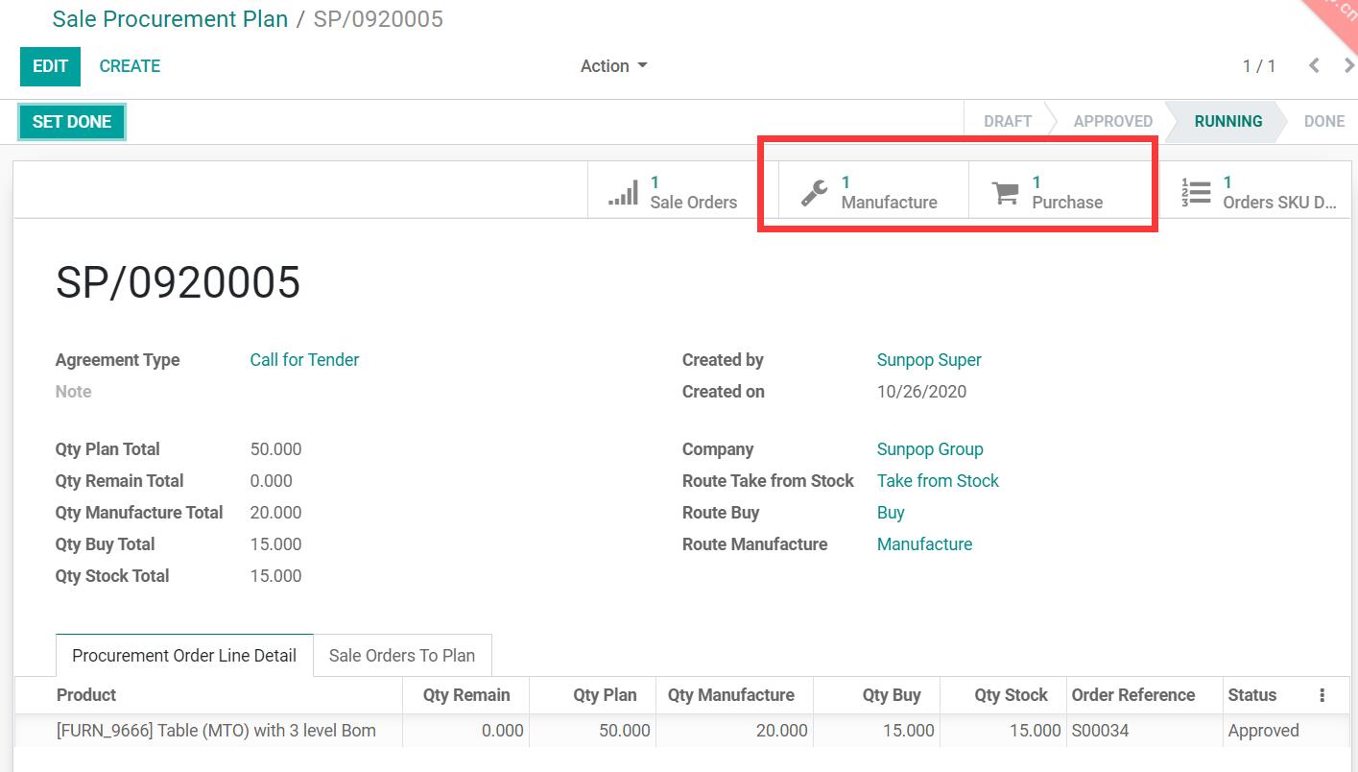Go to previous record arrow

pyautogui.click(x=1314, y=66)
